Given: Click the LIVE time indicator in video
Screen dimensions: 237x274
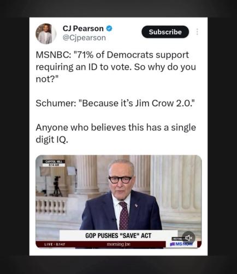Looking at the screenshot, I should pos(54,244).
